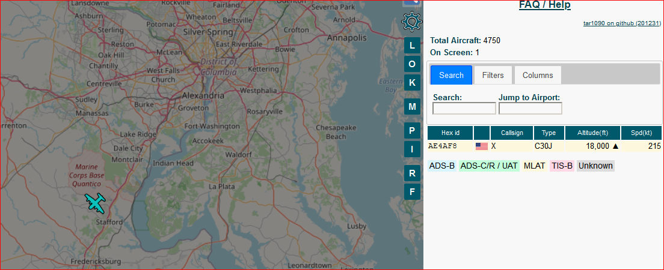Toggle the F map button
This screenshot has width=664, height=270.
(x=412, y=192)
